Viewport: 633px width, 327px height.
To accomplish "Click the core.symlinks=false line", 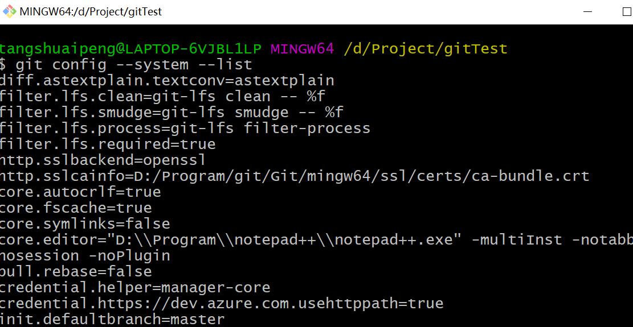I will click(85, 224).
